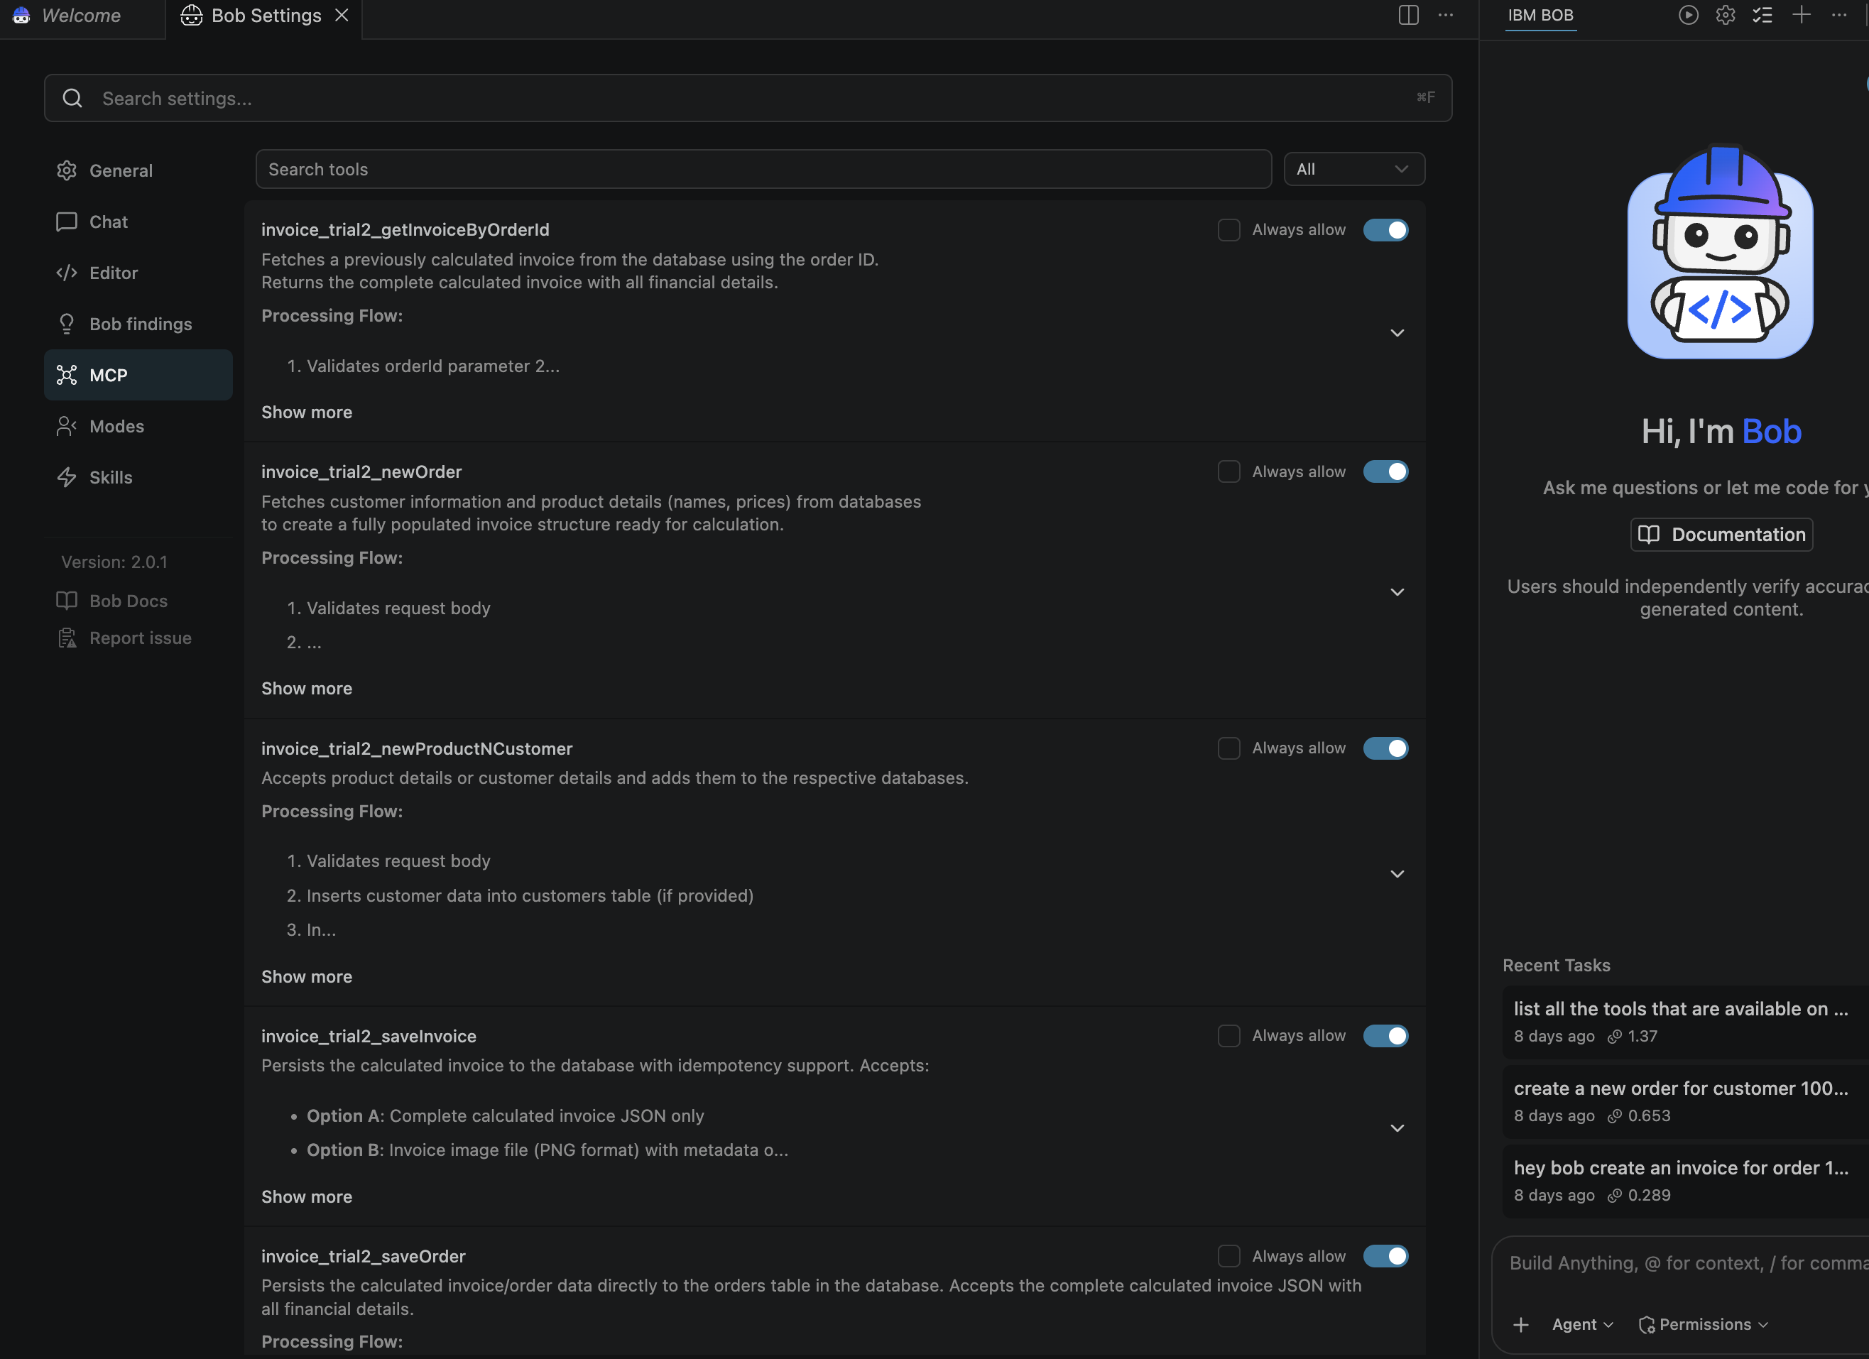Click the invoice_trial2_saveOrder tool name
Viewport: 1869px width, 1359px height.
(x=363, y=1256)
